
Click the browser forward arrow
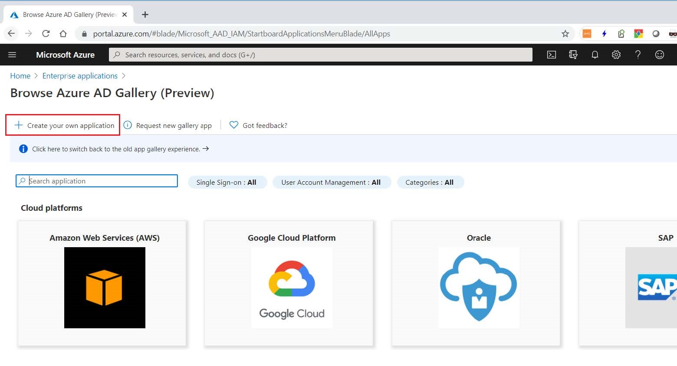point(29,33)
